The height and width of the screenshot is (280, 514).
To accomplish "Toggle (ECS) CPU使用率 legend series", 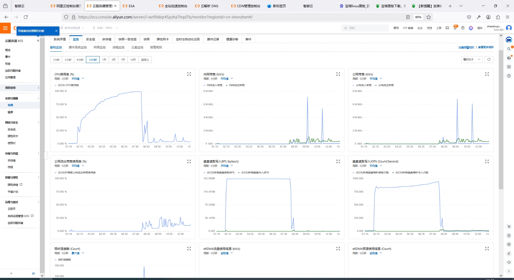I will coord(67,85).
